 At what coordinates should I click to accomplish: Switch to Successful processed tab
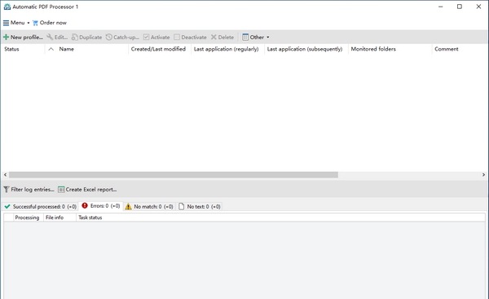[x=40, y=206]
